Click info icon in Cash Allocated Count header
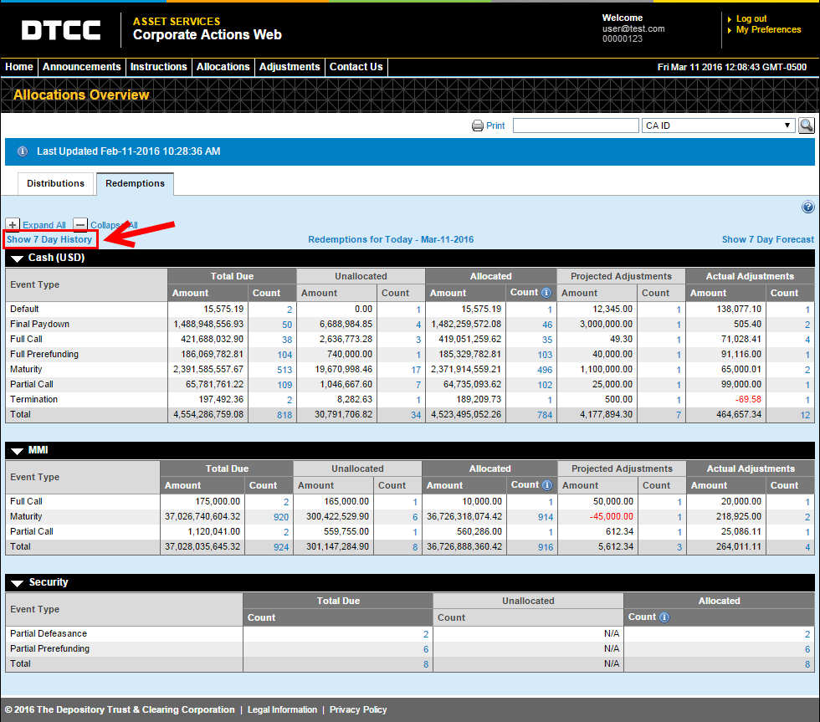This screenshot has width=820, height=722. click(546, 293)
